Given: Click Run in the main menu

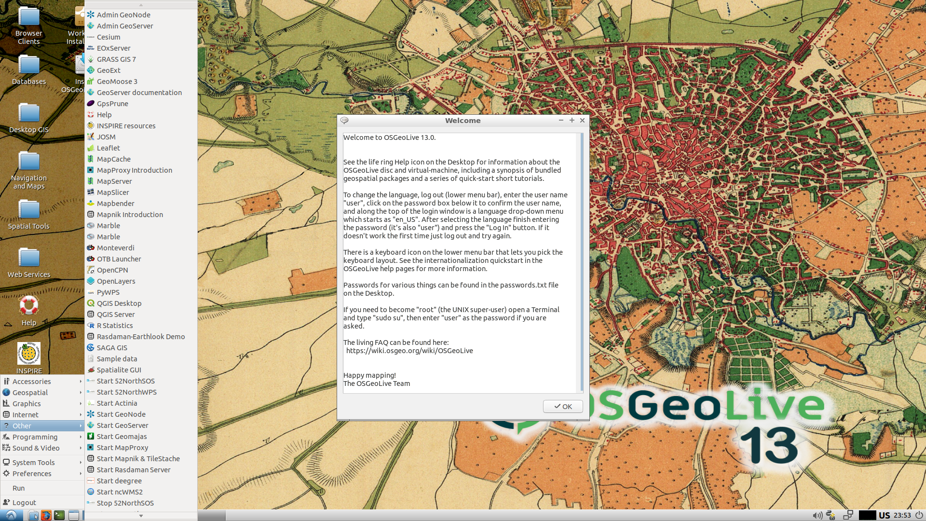Looking at the screenshot, I should point(42,488).
